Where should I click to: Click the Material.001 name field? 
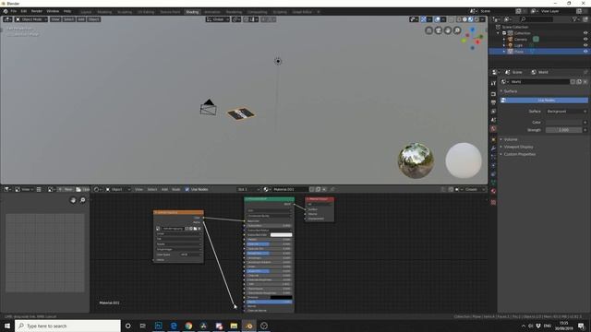(289, 189)
